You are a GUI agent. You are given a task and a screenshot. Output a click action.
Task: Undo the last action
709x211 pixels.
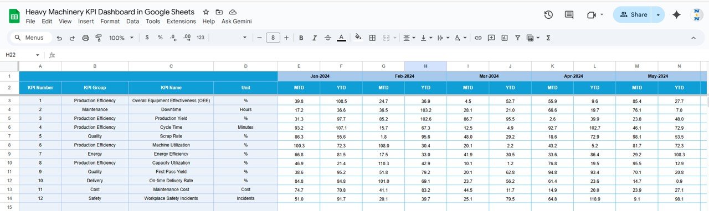click(59, 38)
